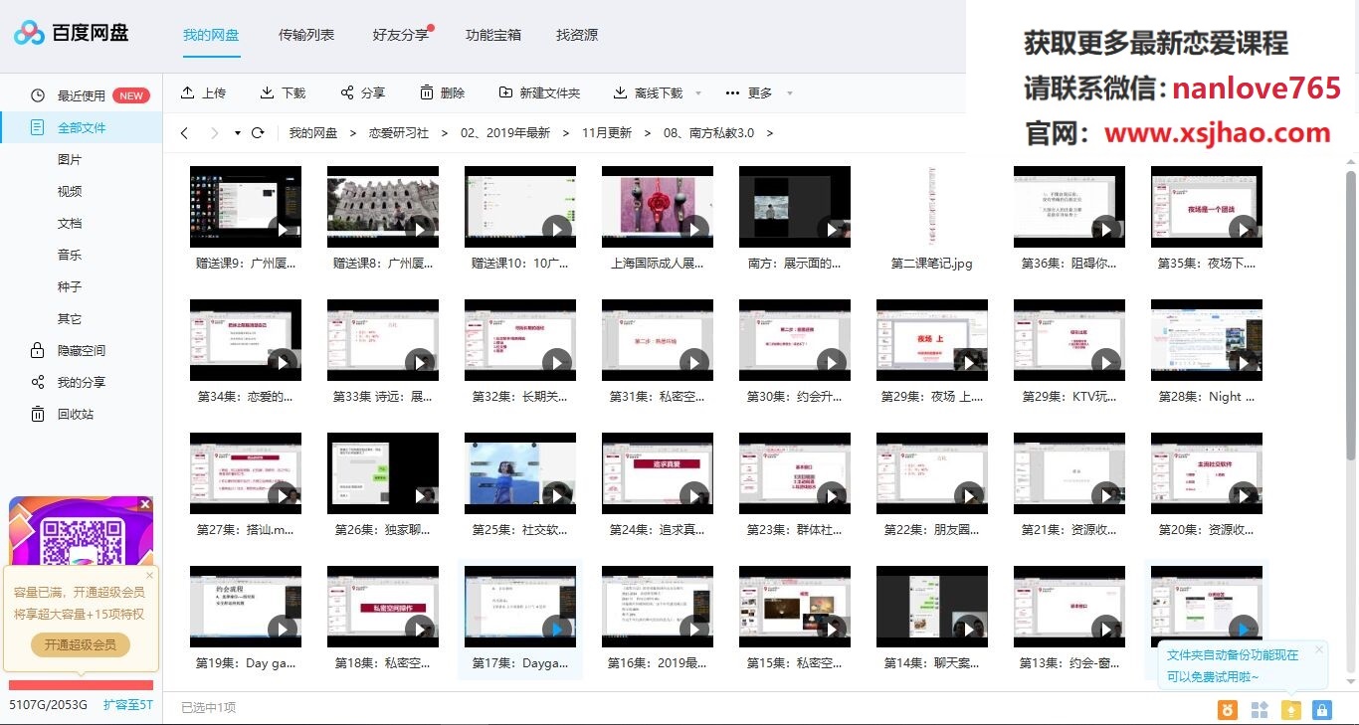Click the 新建文件夹 folder icon
The width and height of the screenshot is (1359, 725).
pyautogui.click(x=505, y=92)
